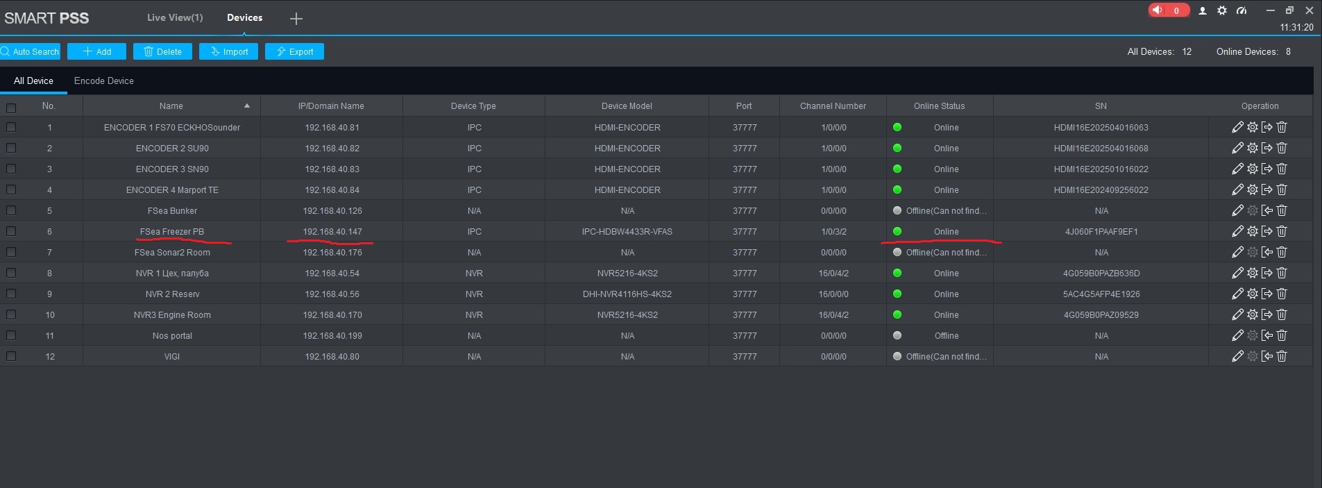Screen dimensions: 1322x488
Task: Check the select-all checkbox in table header
Action: click(11, 108)
